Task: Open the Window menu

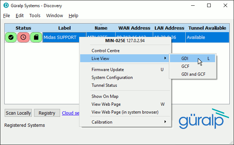Action: [x=54, y=15]
